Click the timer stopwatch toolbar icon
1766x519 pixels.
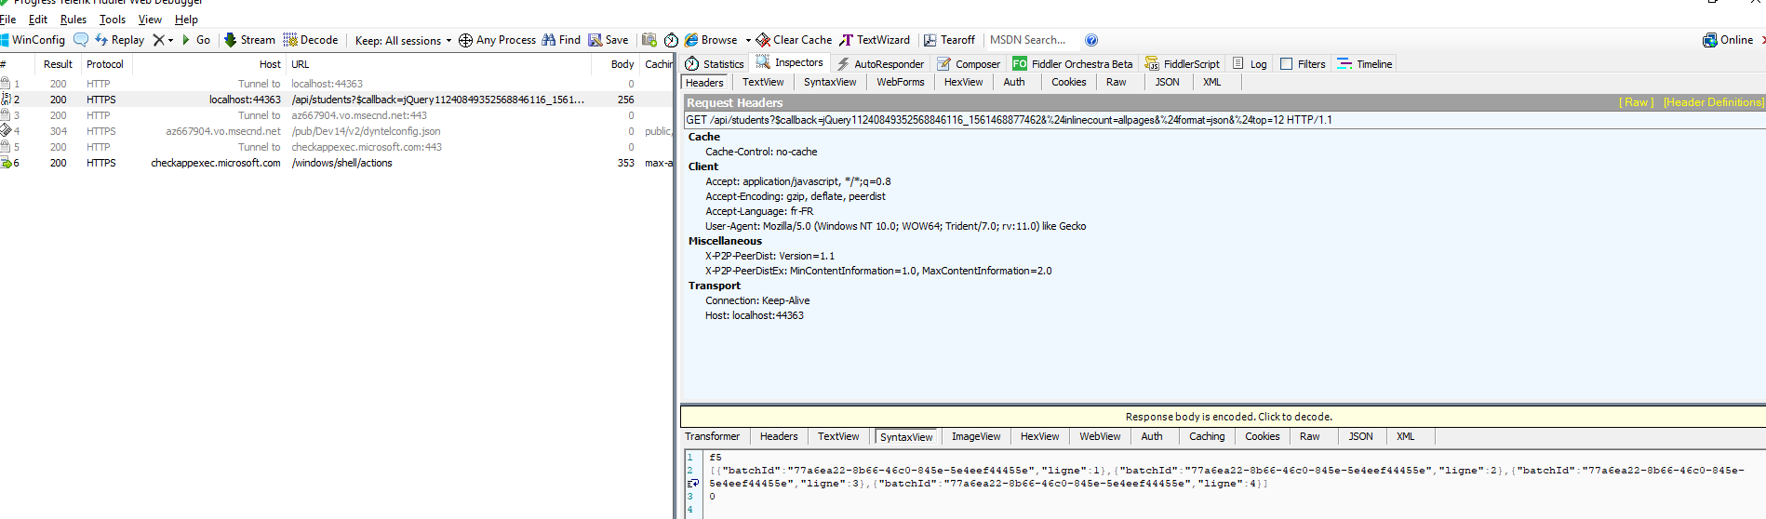(x=671, y=40)
